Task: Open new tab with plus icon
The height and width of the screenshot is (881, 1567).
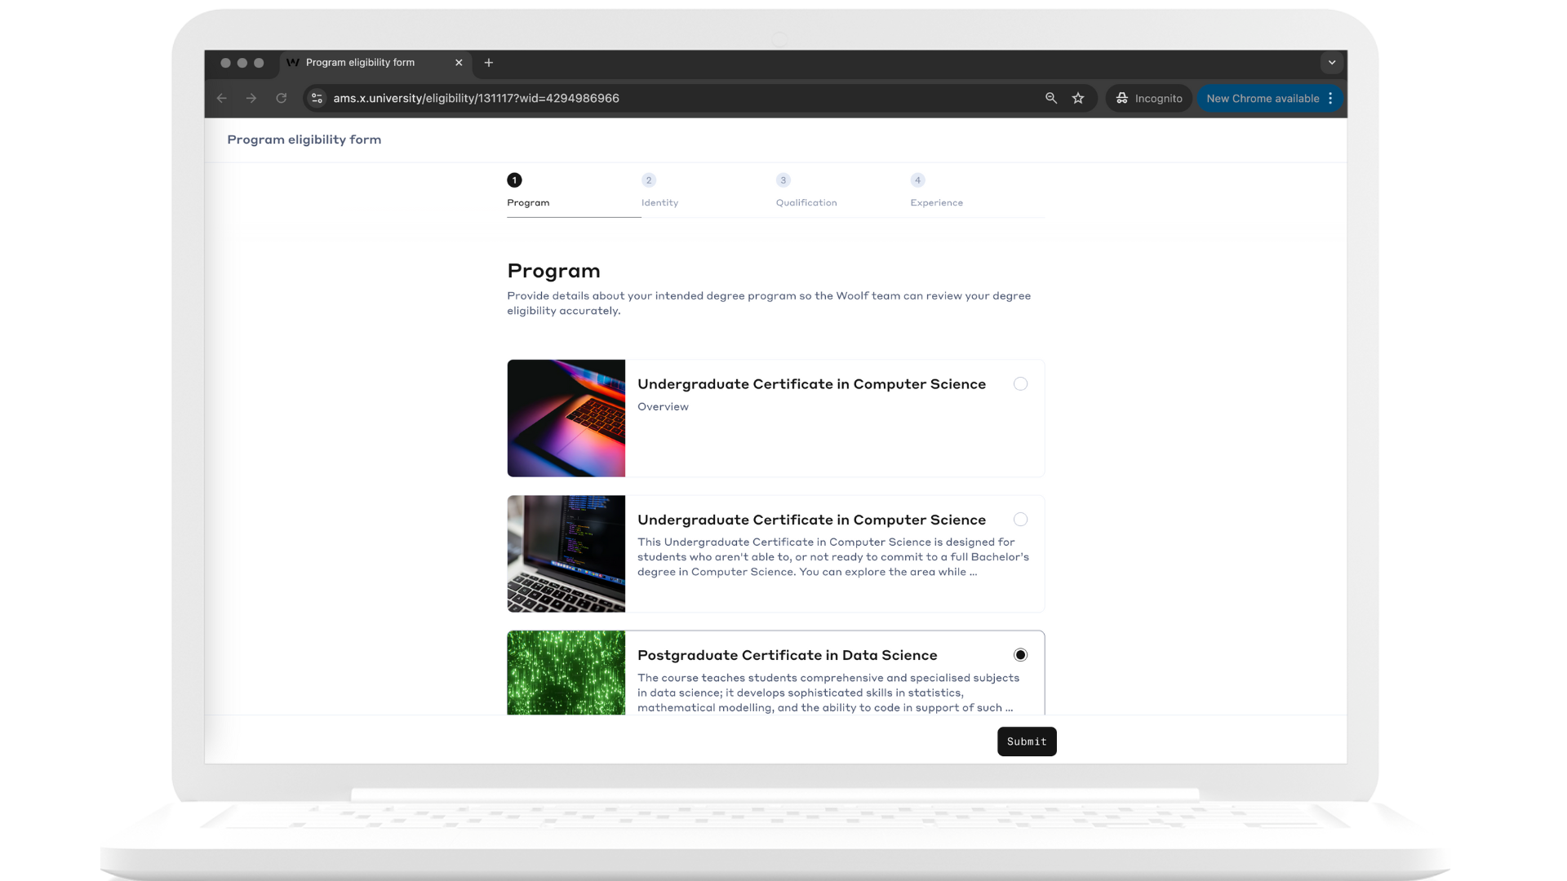Action: click(489, 63)
